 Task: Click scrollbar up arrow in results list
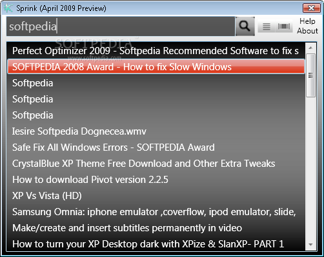click(310, 48)
